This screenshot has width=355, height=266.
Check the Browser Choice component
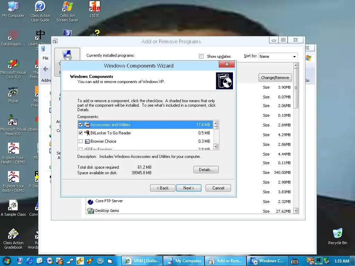point(80,141)
